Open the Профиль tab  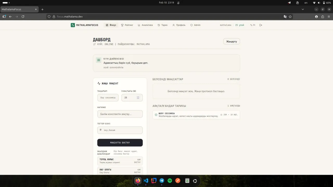[179, 25]
